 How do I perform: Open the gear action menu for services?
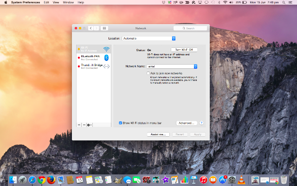[90, 125]
